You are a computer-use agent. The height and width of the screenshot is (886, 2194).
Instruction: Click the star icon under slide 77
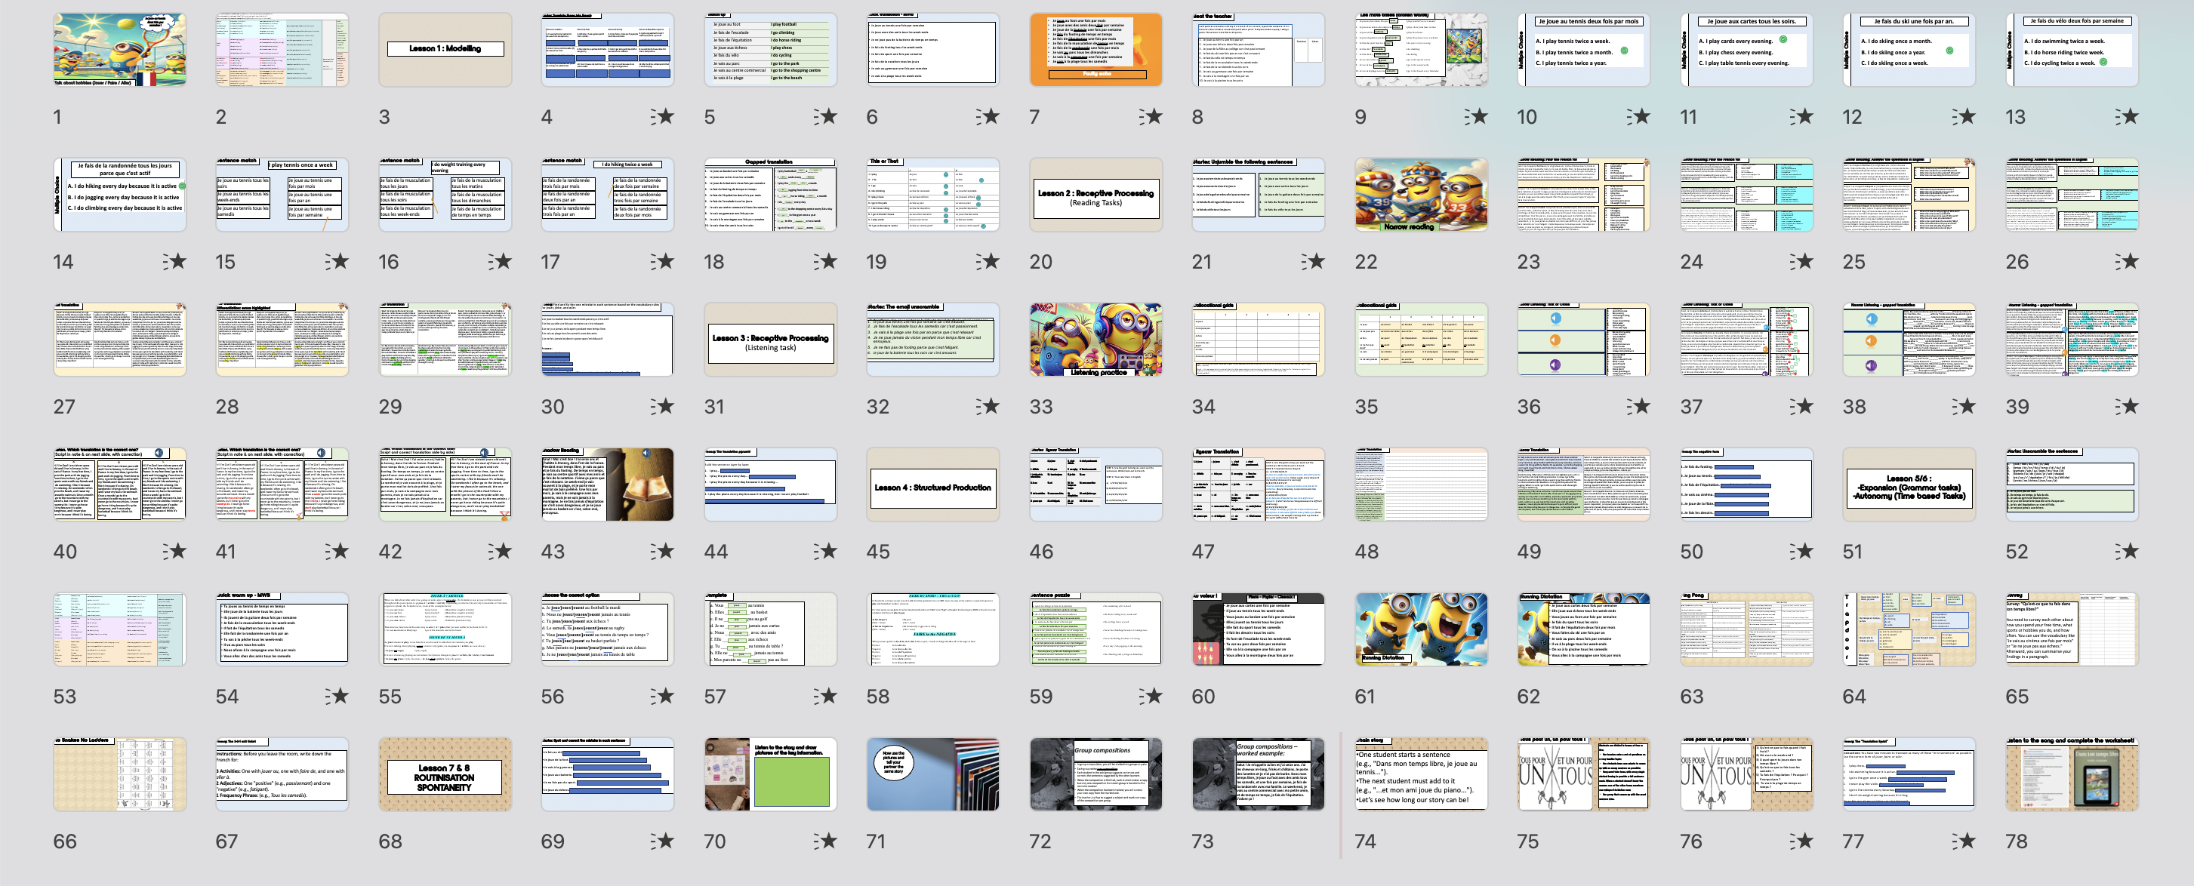[1964, 841]
